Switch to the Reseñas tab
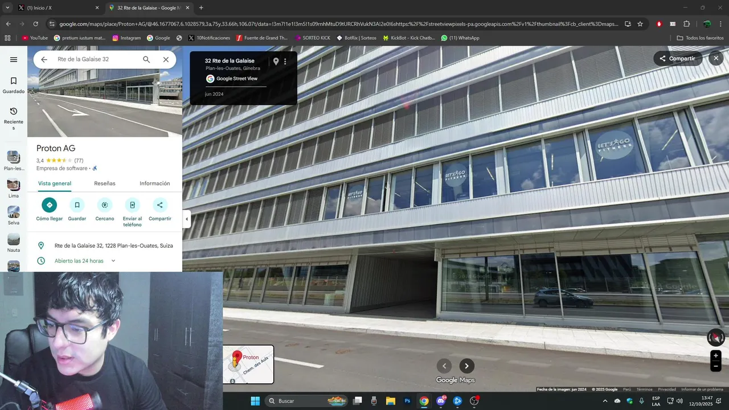729x410 pixels. (x=105, y=183)
